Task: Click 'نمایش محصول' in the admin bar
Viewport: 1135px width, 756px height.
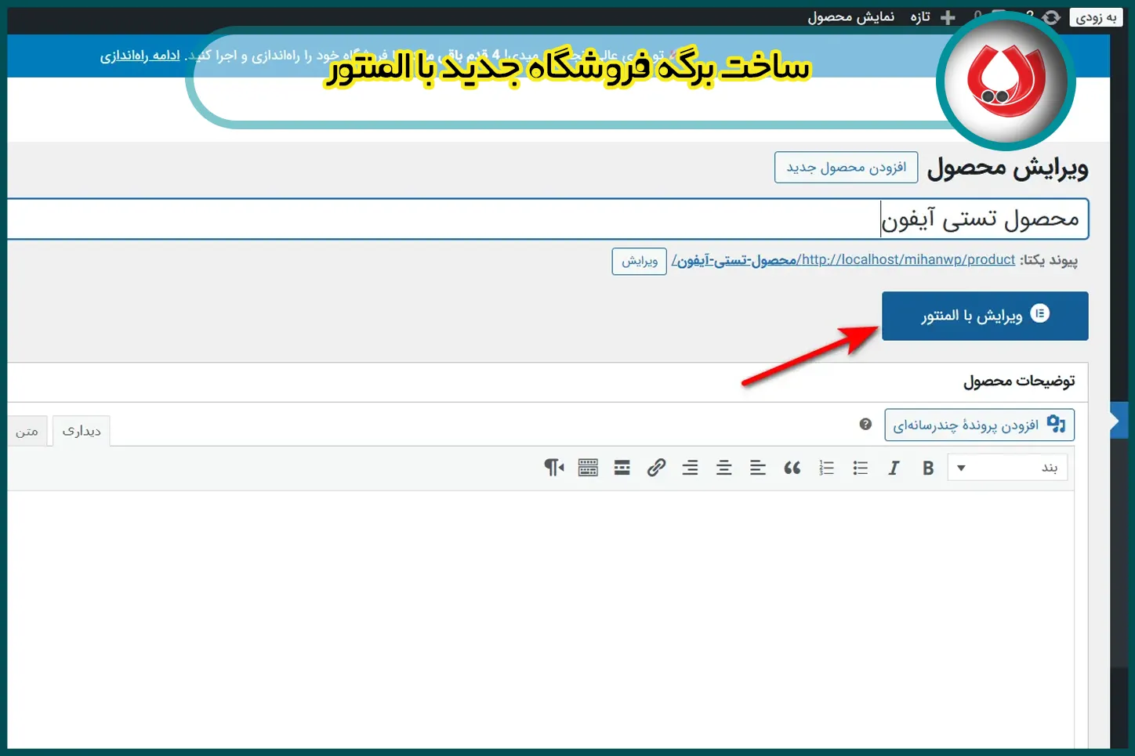Action: (851, 17)
